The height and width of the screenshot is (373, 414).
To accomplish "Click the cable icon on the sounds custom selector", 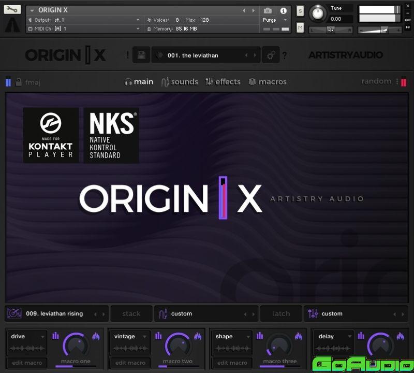I will [x=163, y=314].
